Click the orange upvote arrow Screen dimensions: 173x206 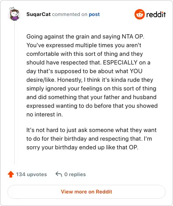[x=11, y=174]
